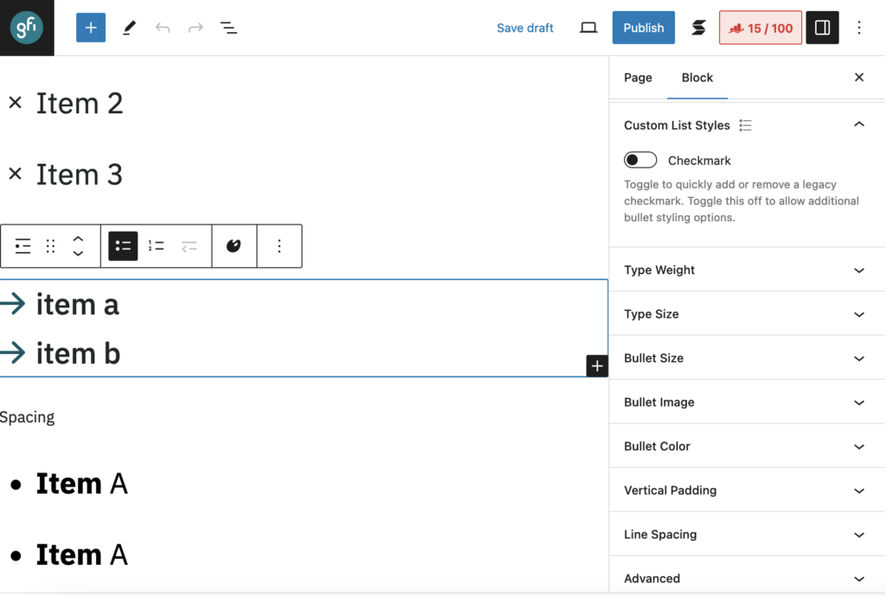Switch list to ordered numbering
The image size is (885, 596).
tap(156, 246)
